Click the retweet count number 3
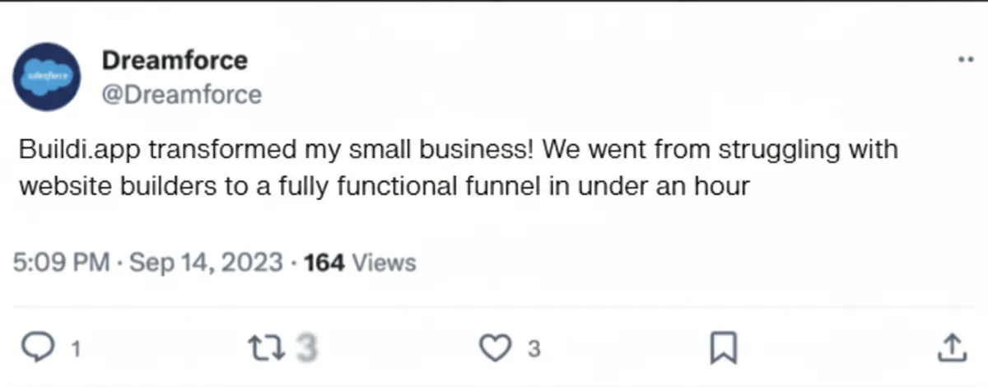Image resolution: width=988 pixels, height=387 pixels. coord(305,349)
